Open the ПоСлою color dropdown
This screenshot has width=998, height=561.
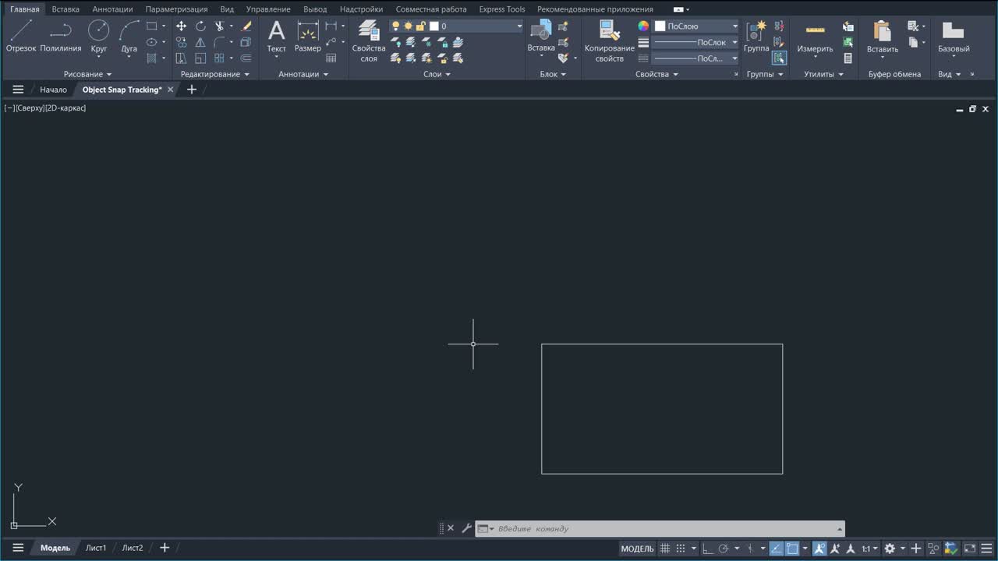[734, 26]
